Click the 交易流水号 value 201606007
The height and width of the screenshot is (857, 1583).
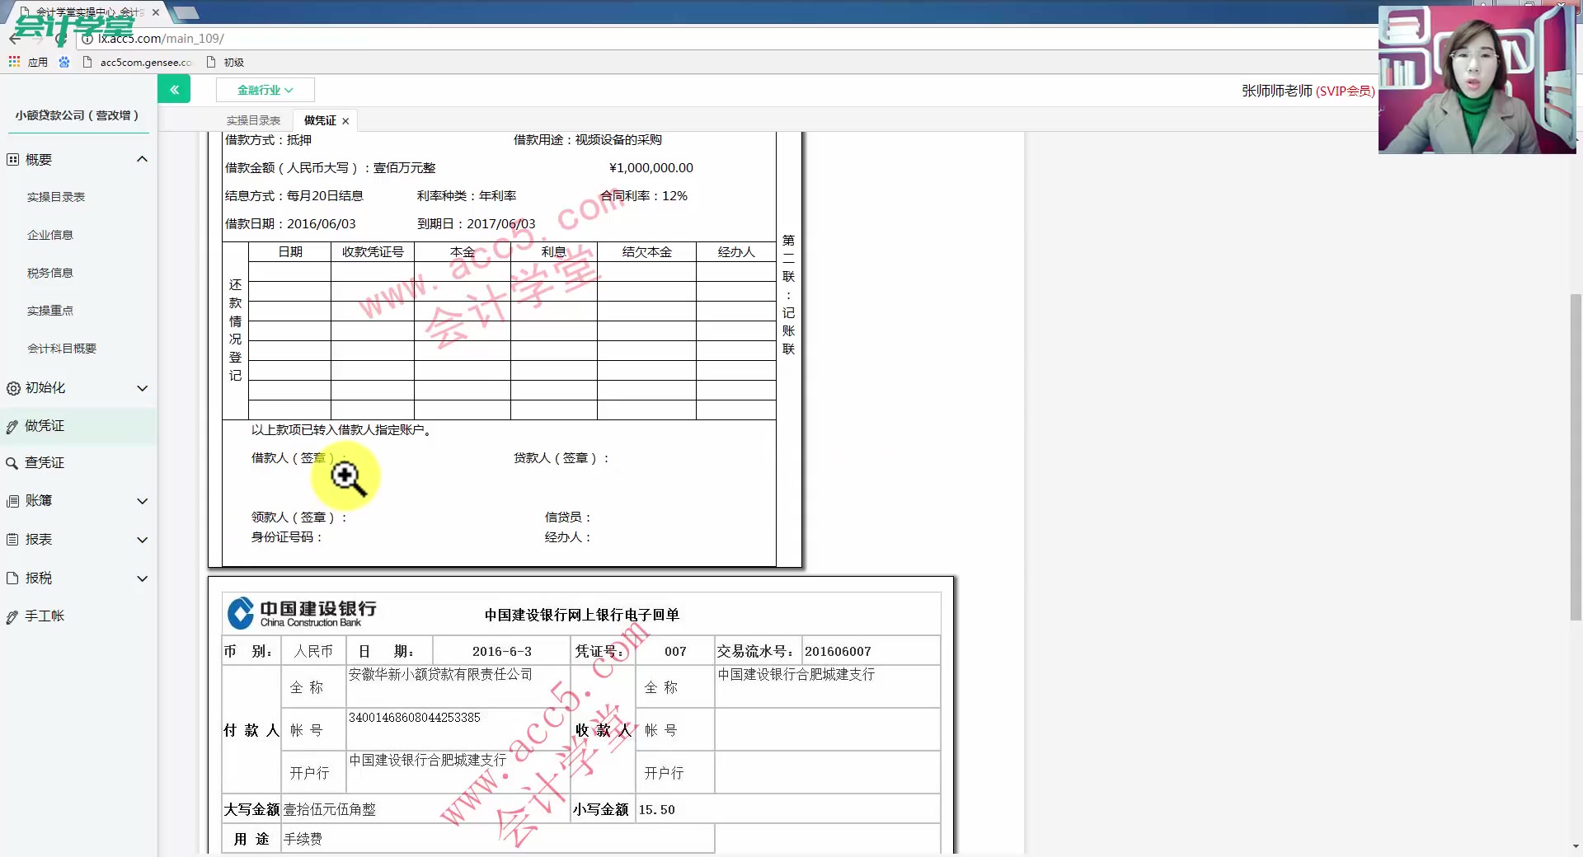coord(838,652)
